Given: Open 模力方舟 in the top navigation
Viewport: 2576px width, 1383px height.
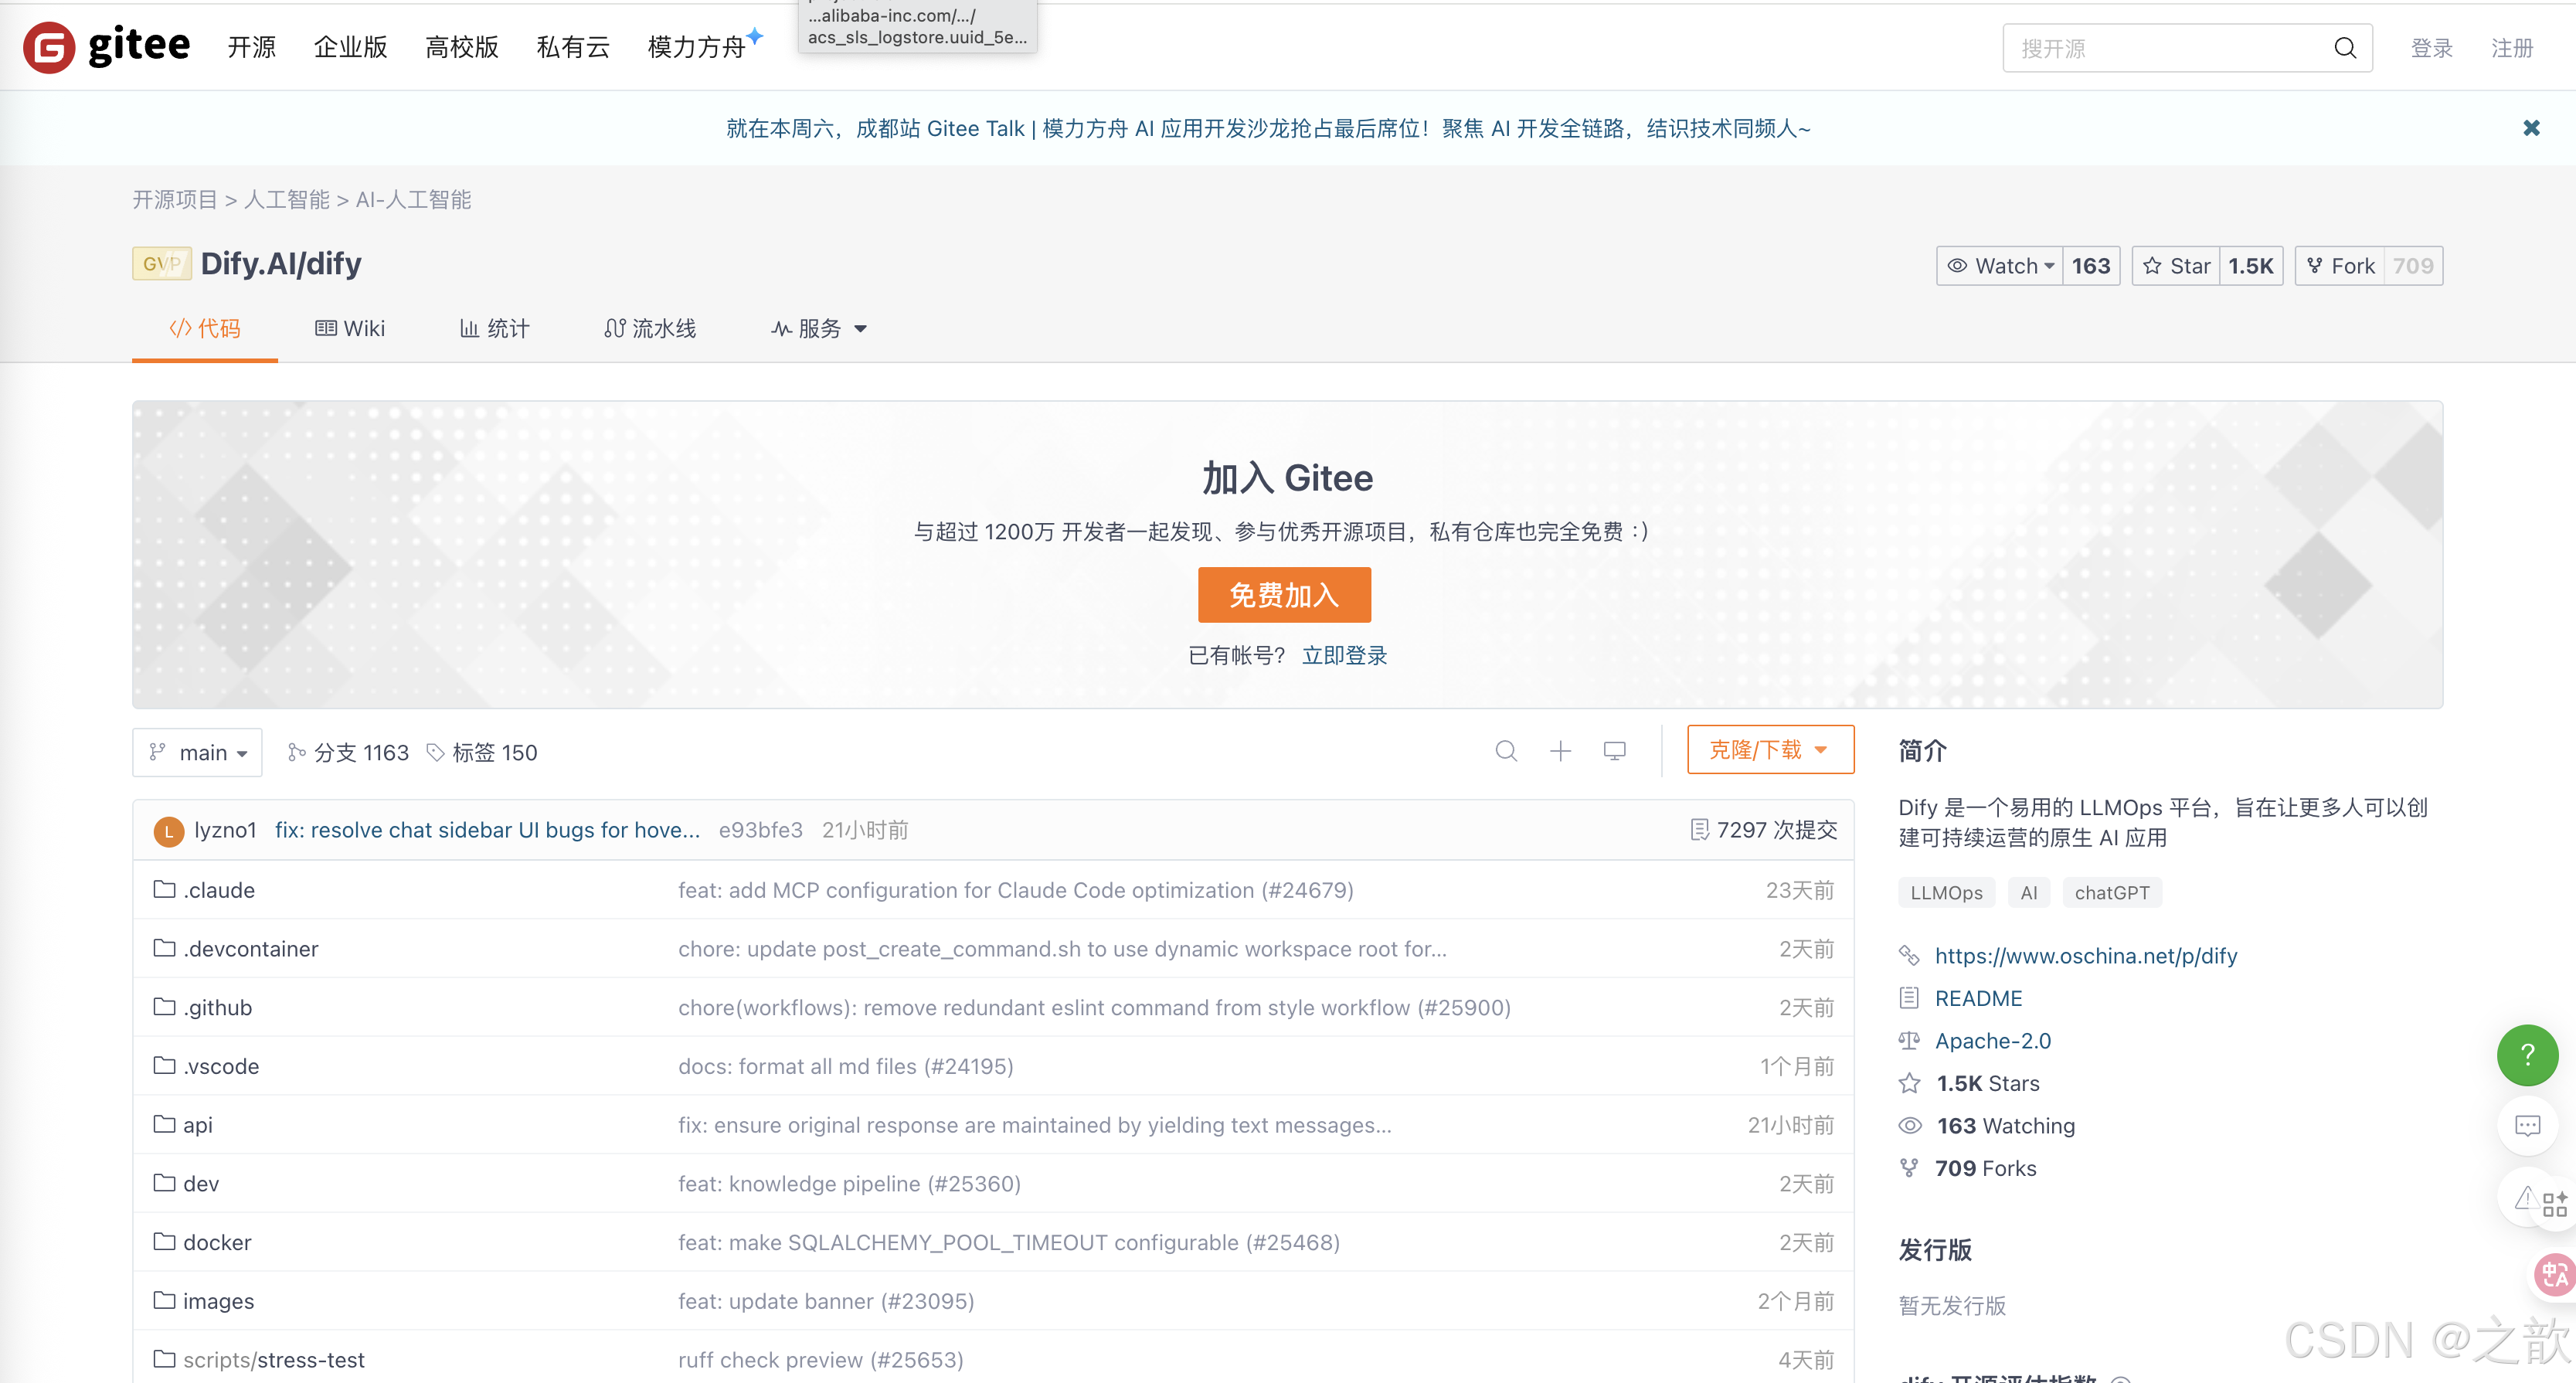Looking at the screenshot, I should (x=697, y=47).
